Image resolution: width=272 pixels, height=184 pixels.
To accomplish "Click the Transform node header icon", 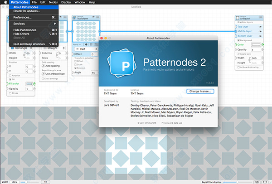I will (x=74, y=18).
